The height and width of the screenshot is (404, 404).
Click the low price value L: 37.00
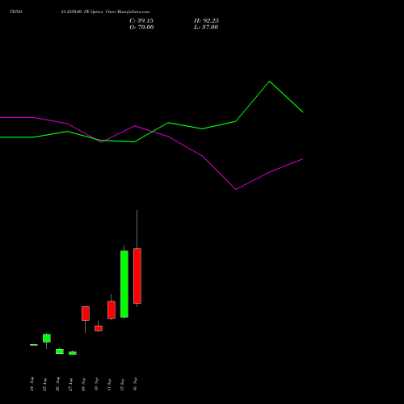point(206,27)
